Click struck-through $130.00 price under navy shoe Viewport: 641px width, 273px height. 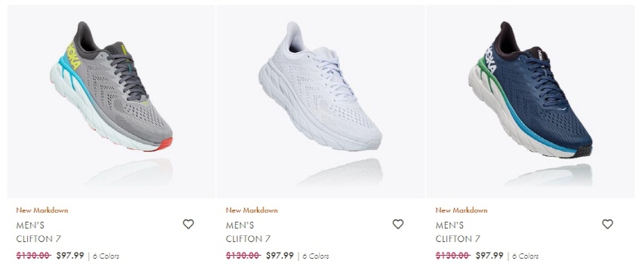453,256
